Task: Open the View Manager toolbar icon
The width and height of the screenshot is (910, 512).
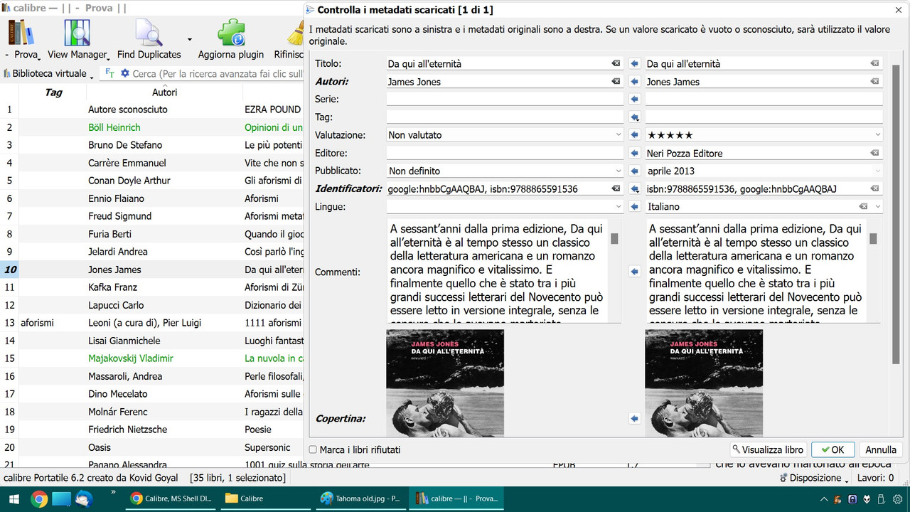Action: point(77,33)
